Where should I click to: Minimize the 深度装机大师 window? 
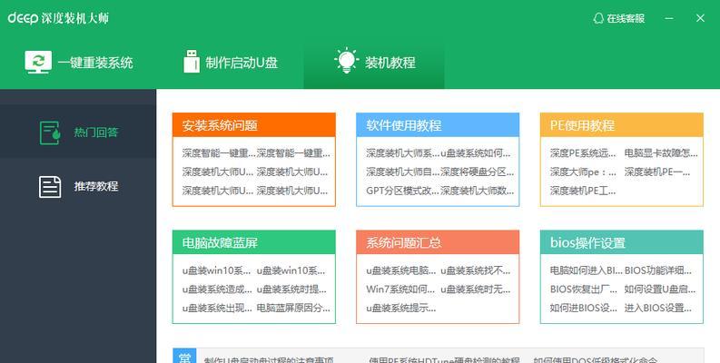pyautogui.click(x=669, y=18)
